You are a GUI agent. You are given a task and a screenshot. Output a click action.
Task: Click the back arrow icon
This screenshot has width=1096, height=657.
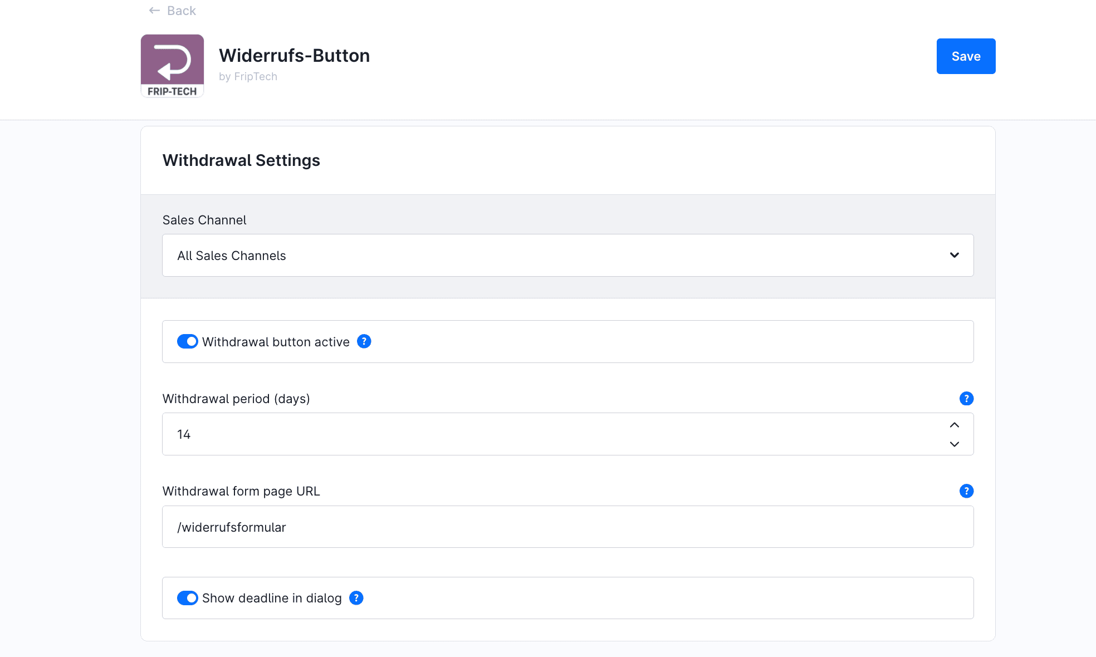pyautogui.click(x=154, y=11)
